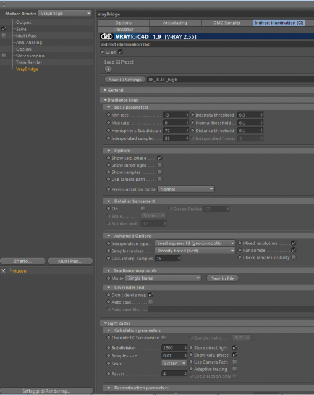Select the Indirect illumination (GI) tab
This screenshot has height=395, width=314.
[x=279, y=23]
